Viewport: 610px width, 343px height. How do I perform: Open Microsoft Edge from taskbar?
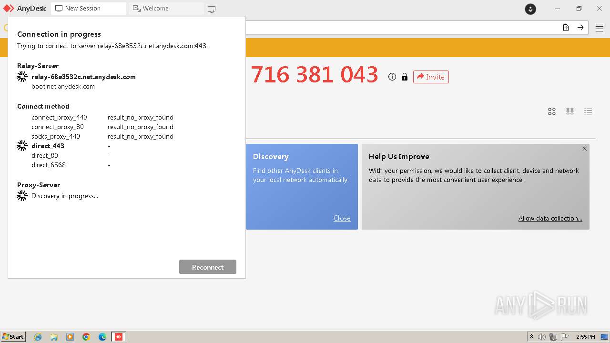pos(102,337)
